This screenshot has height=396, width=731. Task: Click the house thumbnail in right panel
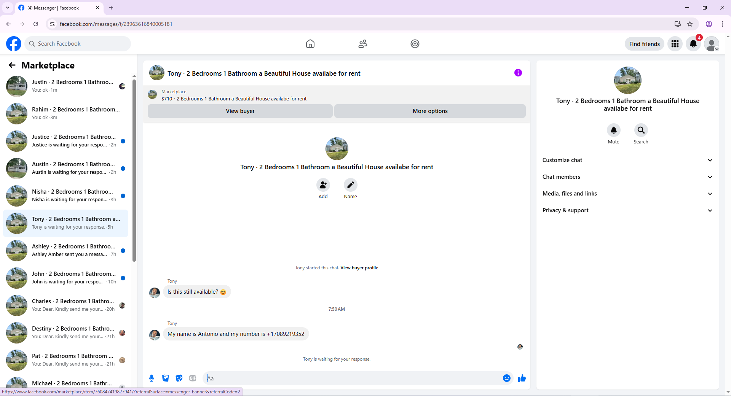coord(628,80)
